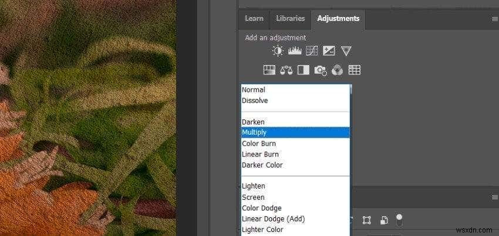499x236 pixels.
Task: Switch to the Libraries tab
Action: click(x=290, y=19)
